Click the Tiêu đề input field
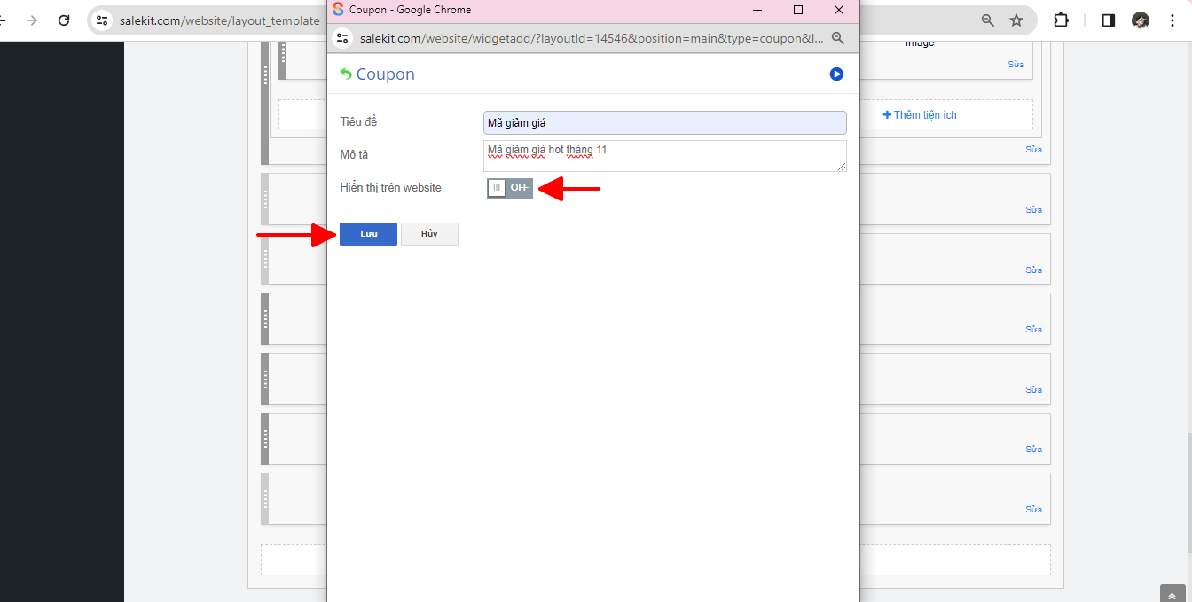Viewport: 1192px width, 602px height. coord(664,122)
